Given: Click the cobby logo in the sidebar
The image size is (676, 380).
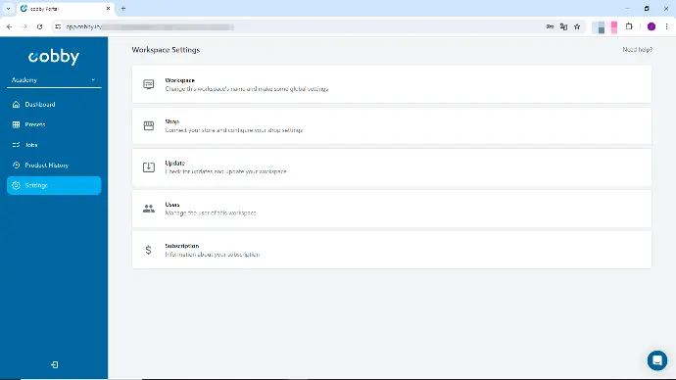Looking at the screenshot, I should (54, 57).
